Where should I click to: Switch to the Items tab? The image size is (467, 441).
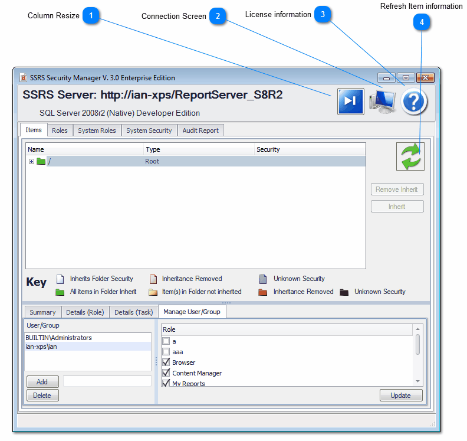coord(34,130)
